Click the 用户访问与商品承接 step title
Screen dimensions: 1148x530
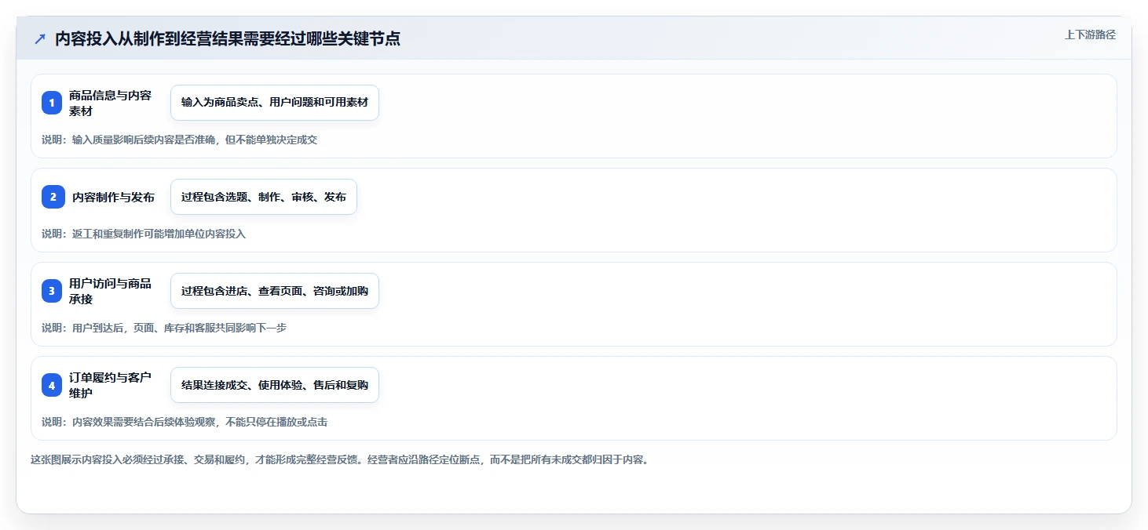coord(111,291)
